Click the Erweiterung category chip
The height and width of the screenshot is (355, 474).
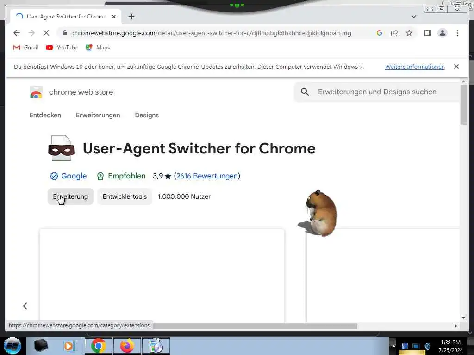tap(70, 196)
